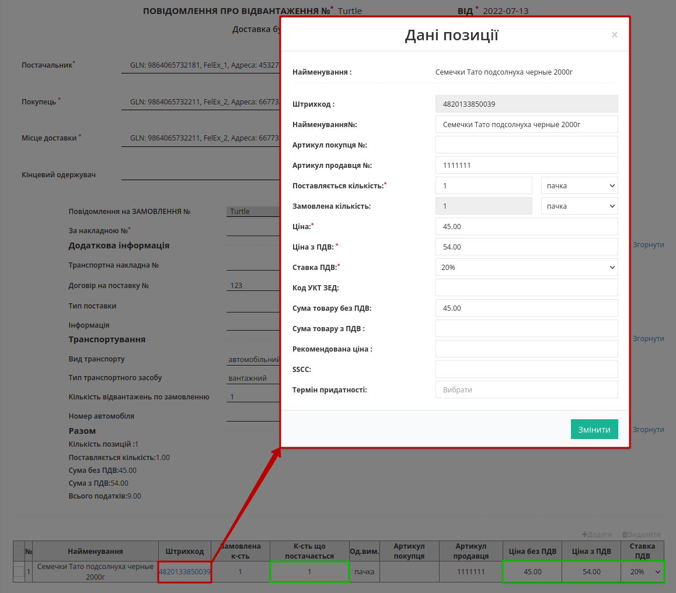The height and width of the screenshot is (593, 676).
Task: Click the SSCC input field
Action: click(x=527, y=370)
